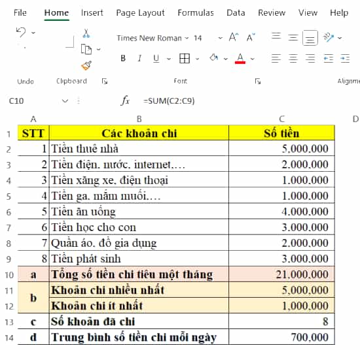
Task: Switch to the Review tab
Action: pos(272,13)
